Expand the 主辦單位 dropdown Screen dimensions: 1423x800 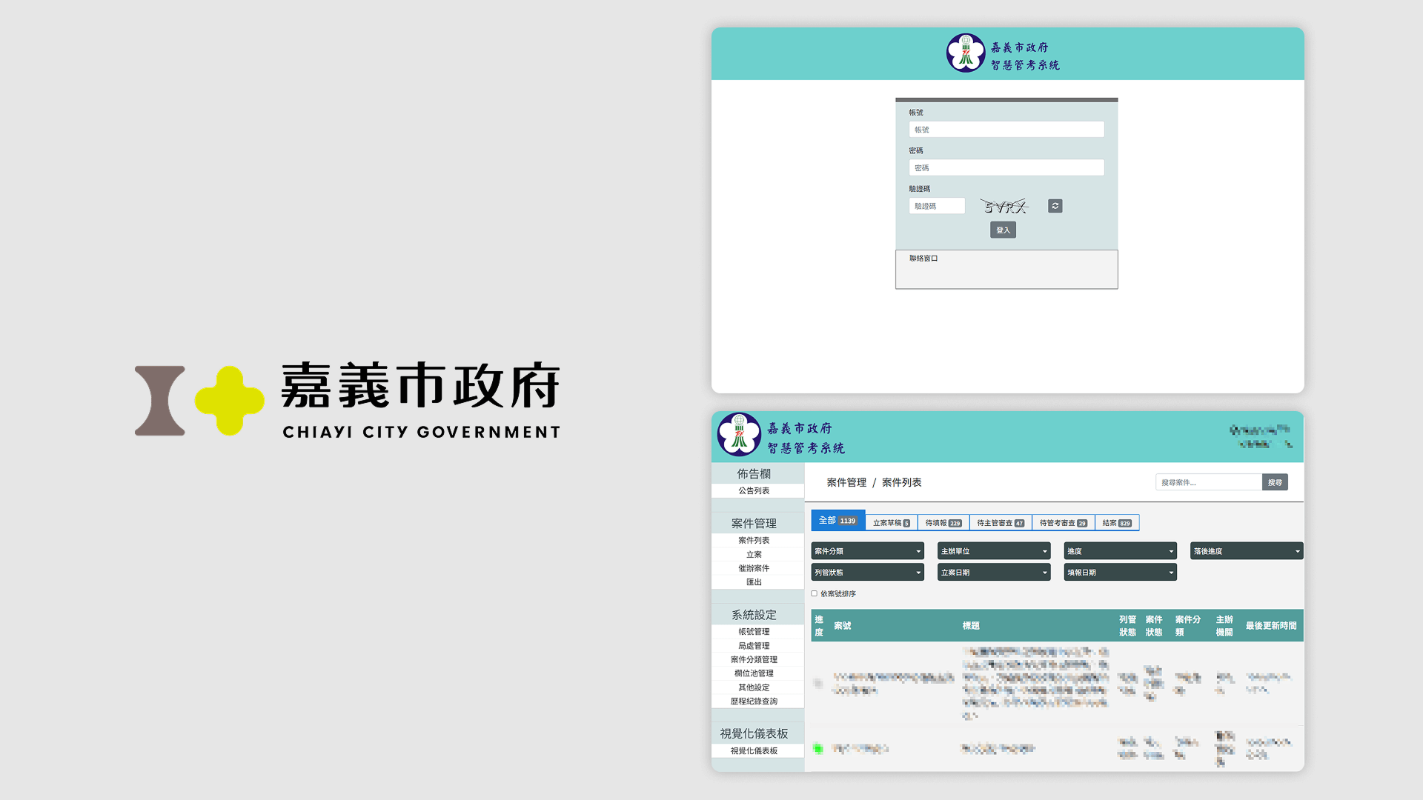tap(993, 550)
